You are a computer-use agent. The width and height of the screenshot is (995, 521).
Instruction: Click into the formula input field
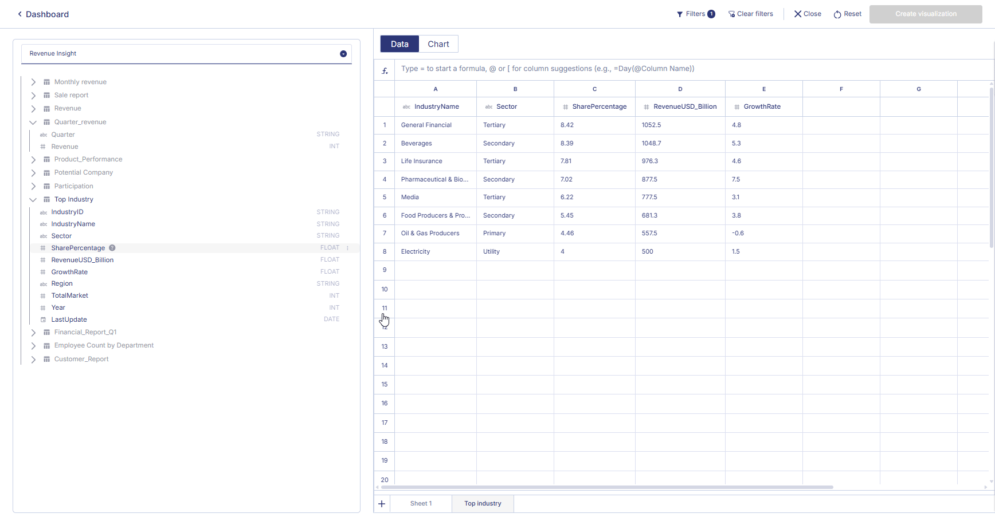click(x=694, y=69)
